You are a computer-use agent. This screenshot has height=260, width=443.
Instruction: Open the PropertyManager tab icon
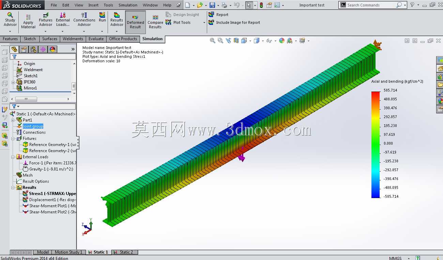(x=24, y=49)
